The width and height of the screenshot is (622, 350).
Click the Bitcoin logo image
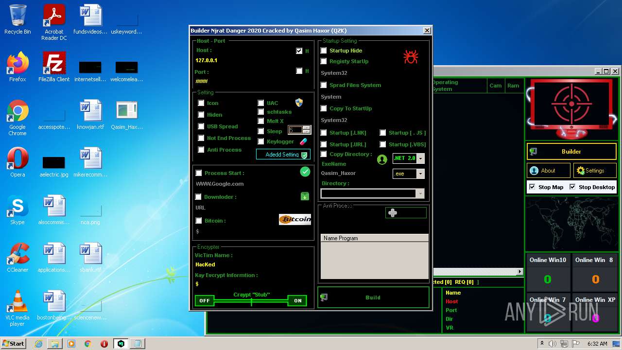(295, 219)
